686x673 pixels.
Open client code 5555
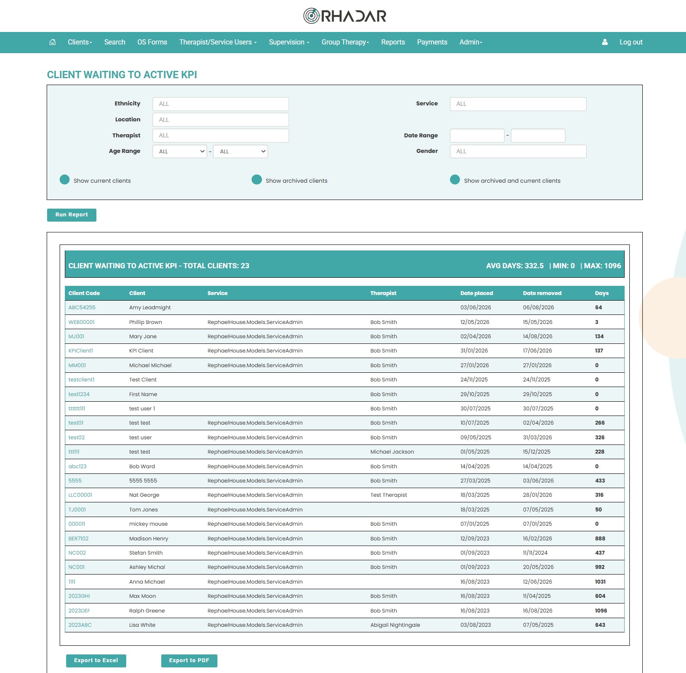pos(75,480)
